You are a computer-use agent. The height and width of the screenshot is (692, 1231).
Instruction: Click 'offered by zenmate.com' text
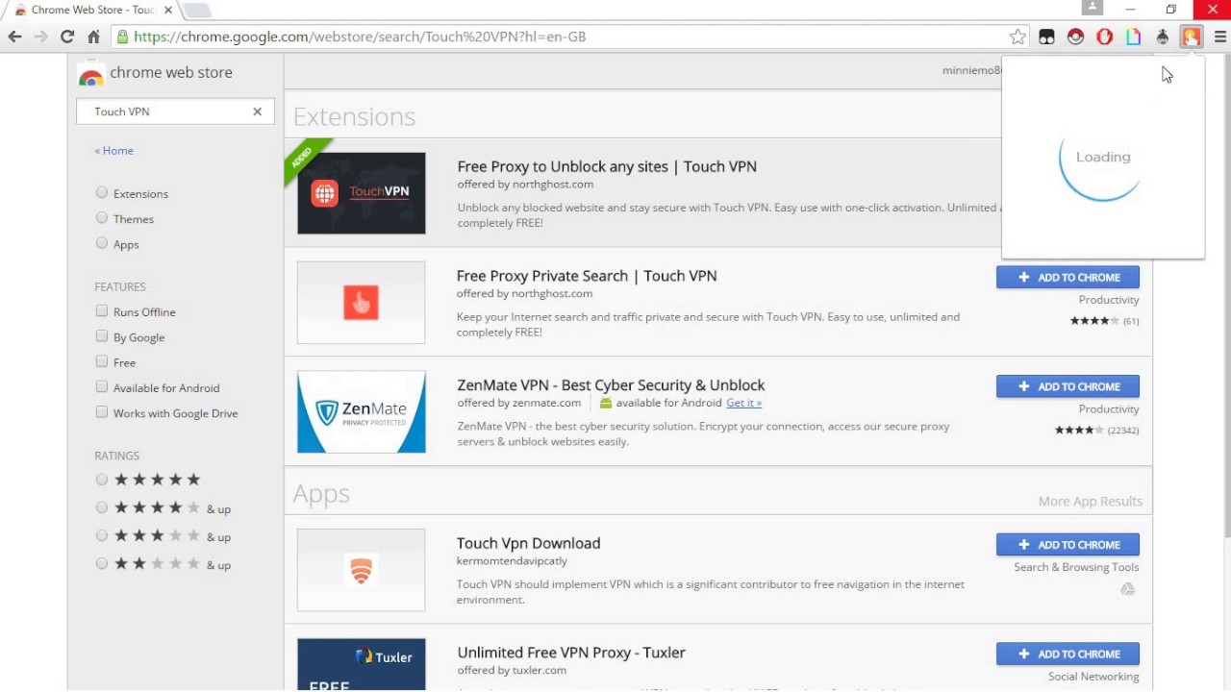519,403
